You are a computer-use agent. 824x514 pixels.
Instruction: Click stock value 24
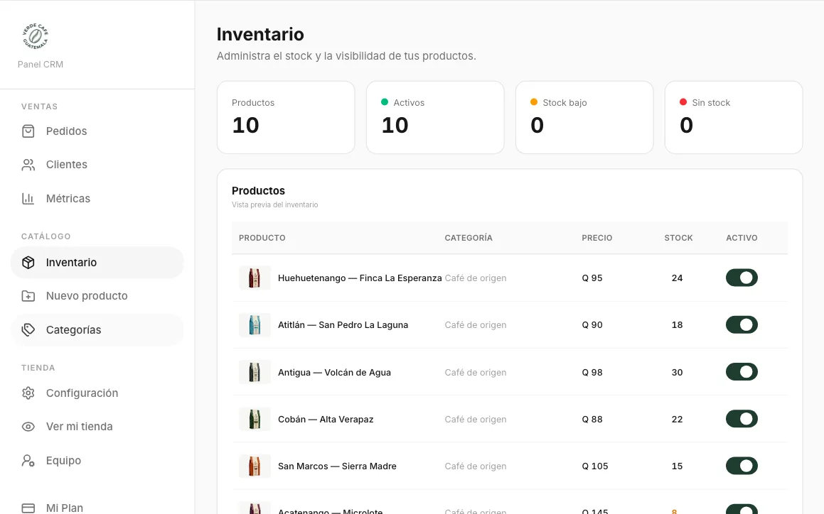[x=678, y=278]
